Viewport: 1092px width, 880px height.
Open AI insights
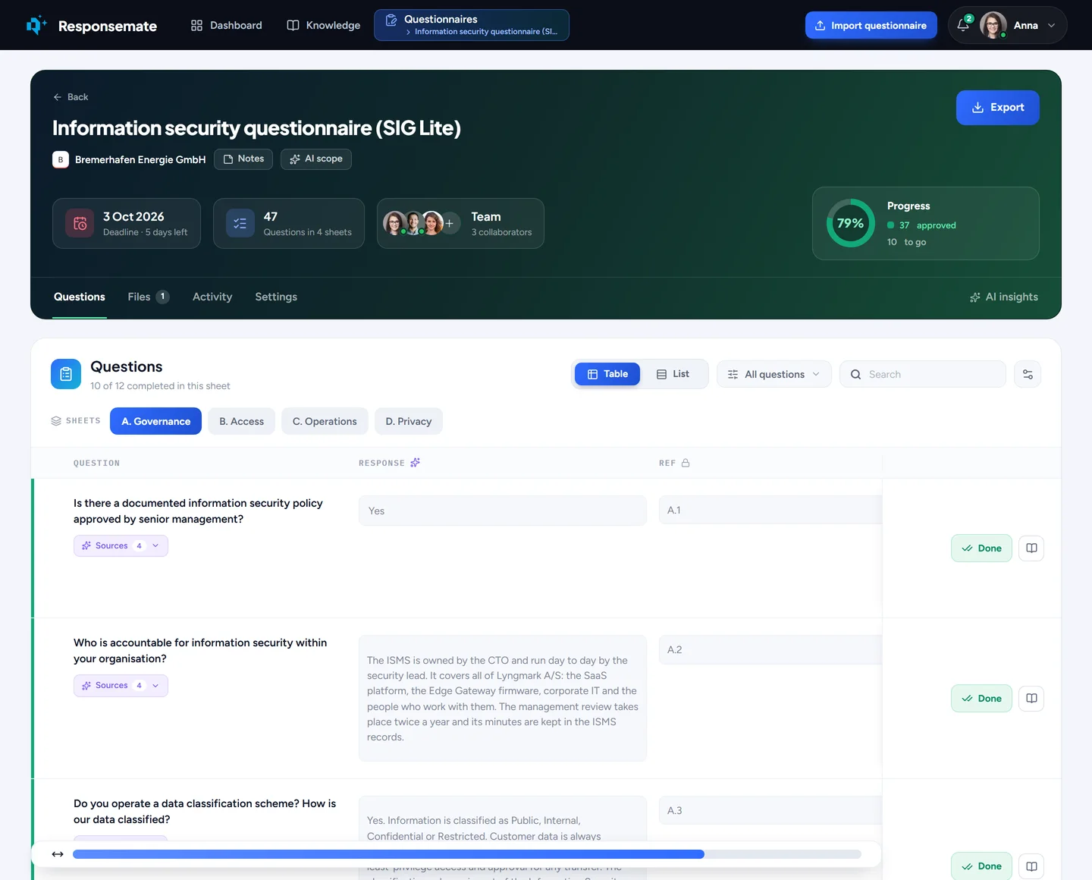pyautogui.click(x=1003, y=297)
